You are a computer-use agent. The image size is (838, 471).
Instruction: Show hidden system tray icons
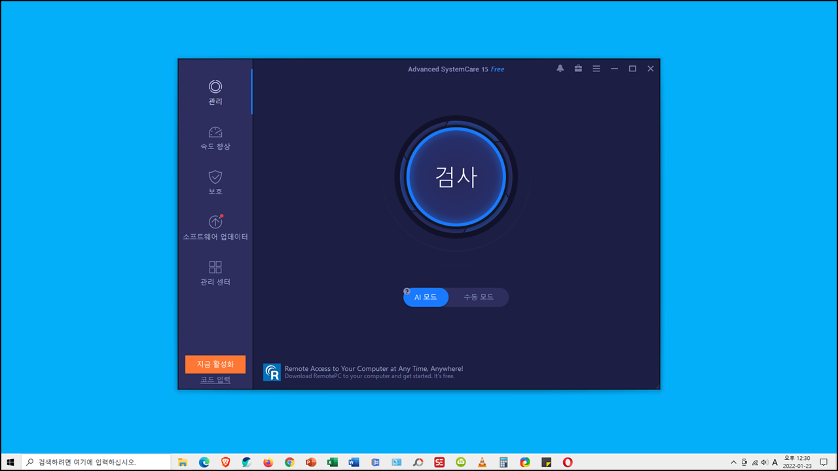[x=733, y=462]
